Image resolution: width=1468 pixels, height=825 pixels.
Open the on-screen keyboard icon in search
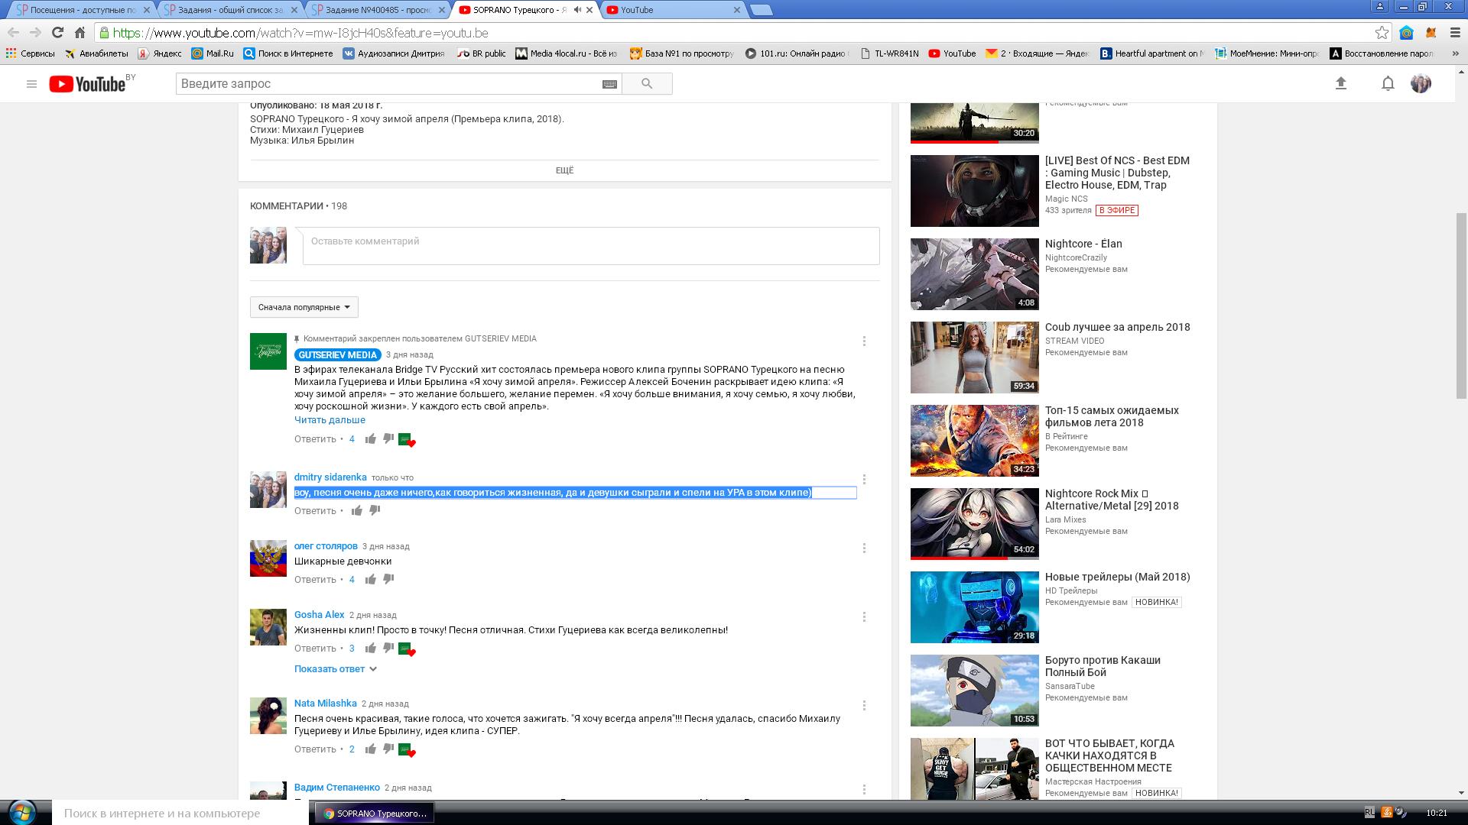609,84
